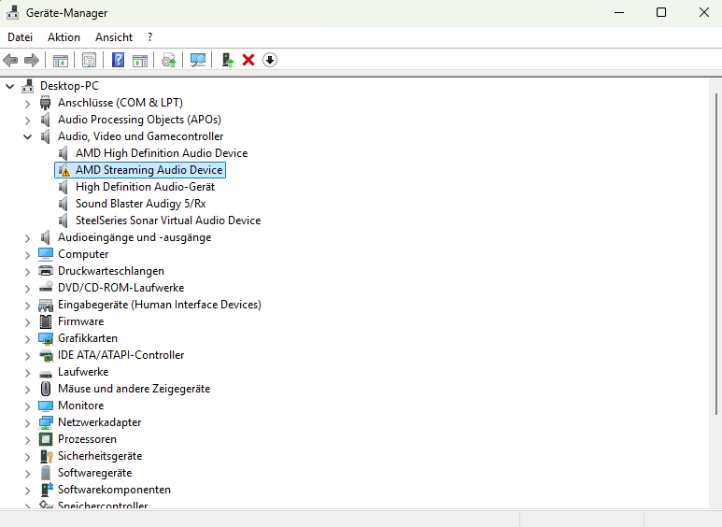The height and width of the screenshot is (527, 722).
Task: Expand Audioeingänge und -ausgänge
Action: tap(28, 238)
